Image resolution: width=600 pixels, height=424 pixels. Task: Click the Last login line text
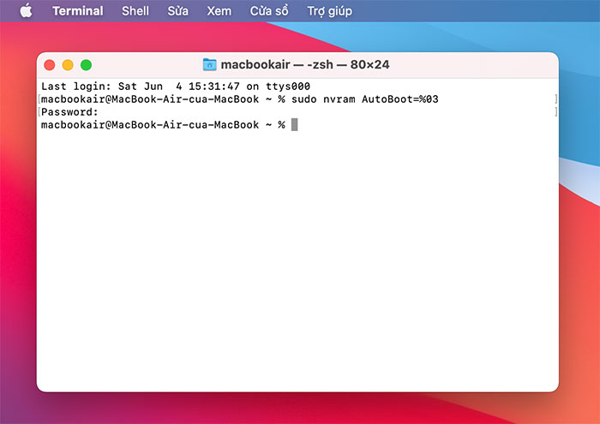[x=176, y=87]
